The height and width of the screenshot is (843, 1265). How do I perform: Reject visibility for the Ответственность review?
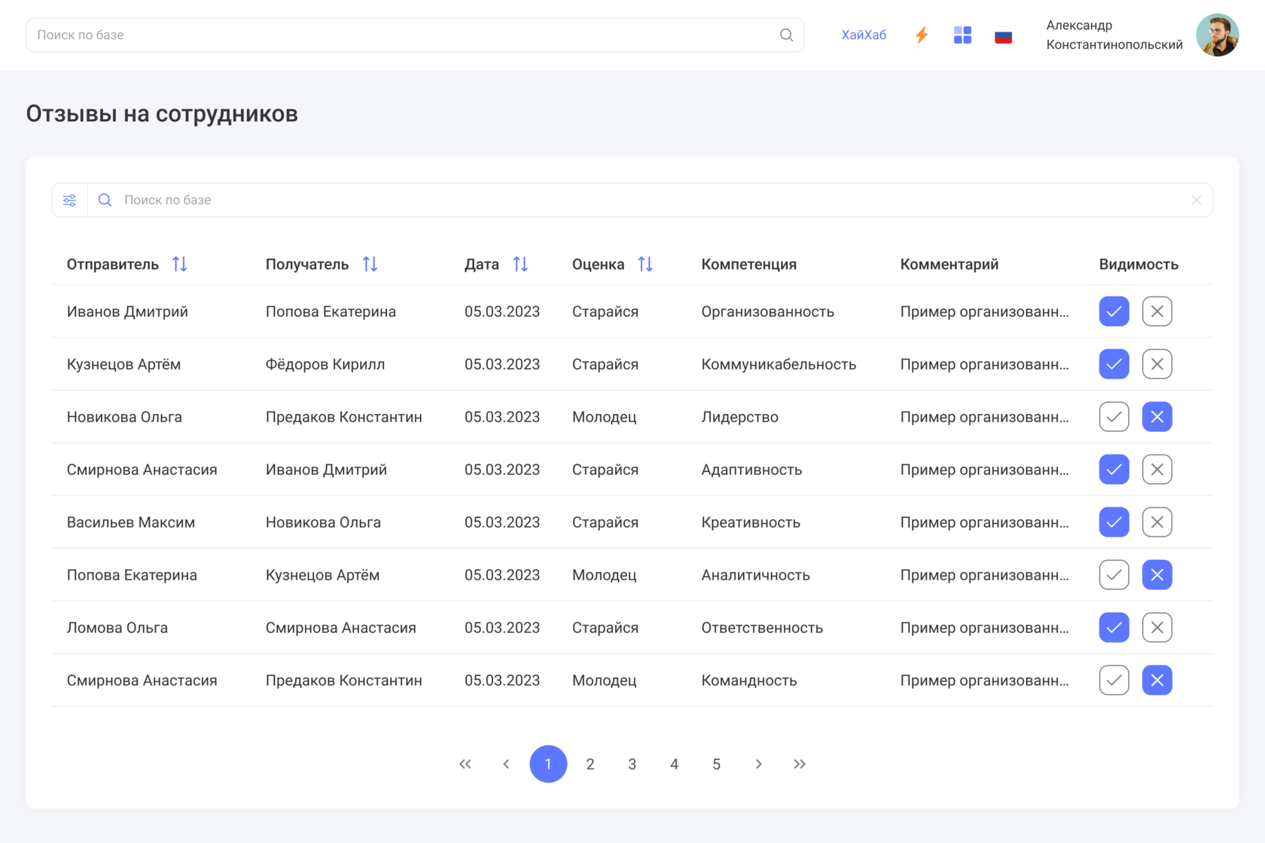click(x=1157, y=628)
